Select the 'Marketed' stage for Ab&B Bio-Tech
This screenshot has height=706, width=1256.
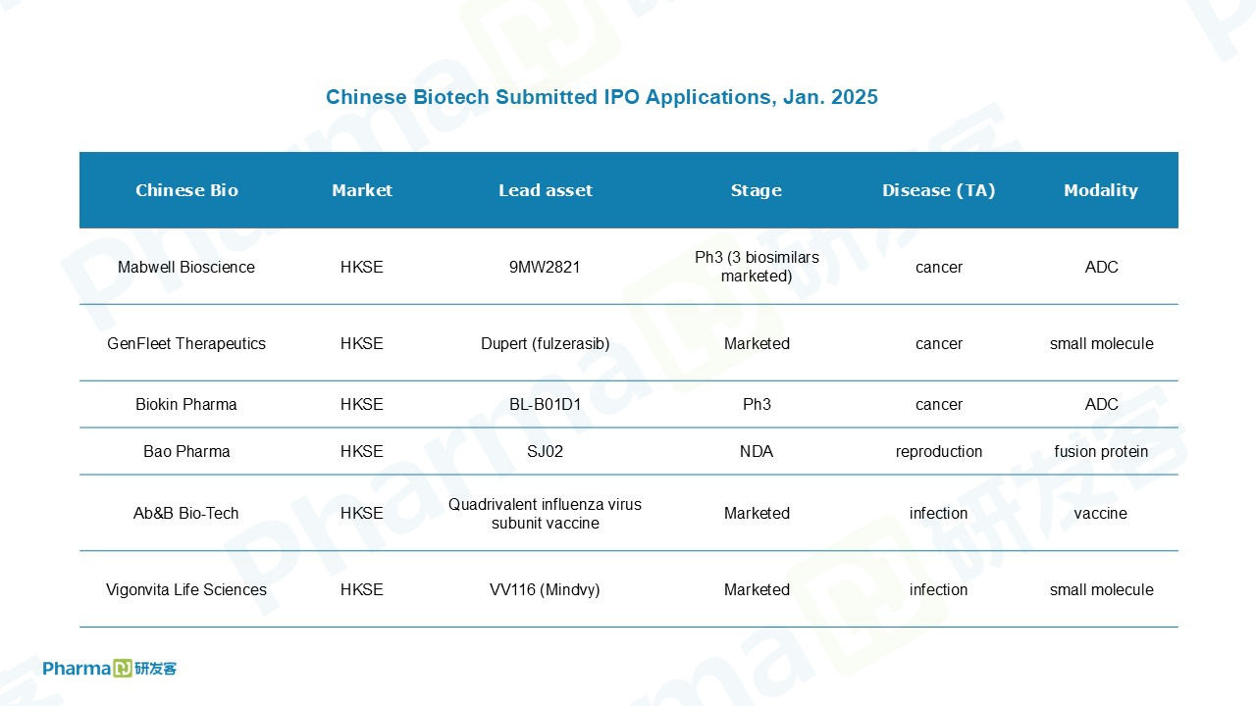[757, 513]
